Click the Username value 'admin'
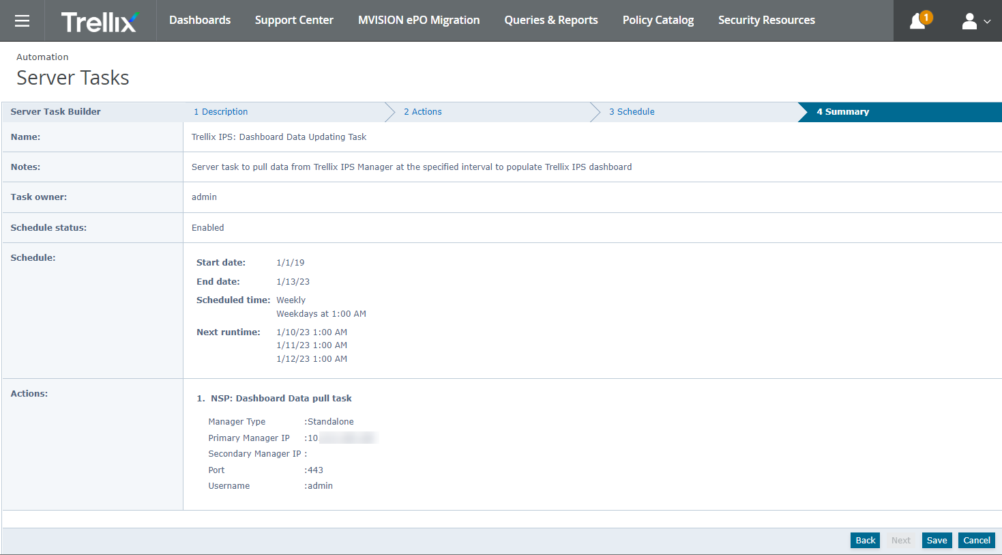 click(320, 486)
